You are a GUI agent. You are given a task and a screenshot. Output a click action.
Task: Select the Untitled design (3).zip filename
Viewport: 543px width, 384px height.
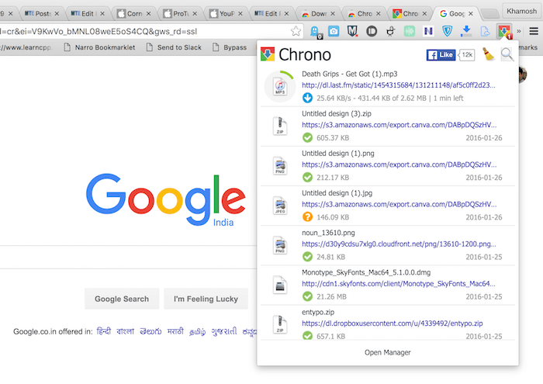coord(336,113)
